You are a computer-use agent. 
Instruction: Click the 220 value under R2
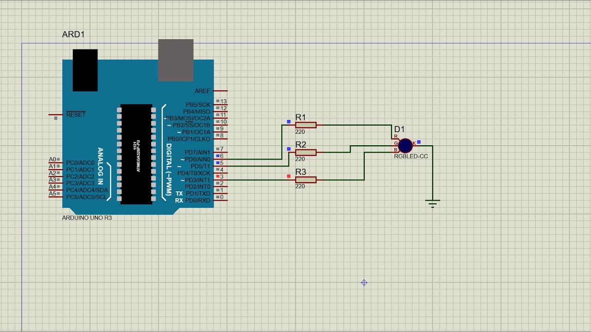point(300,159)
